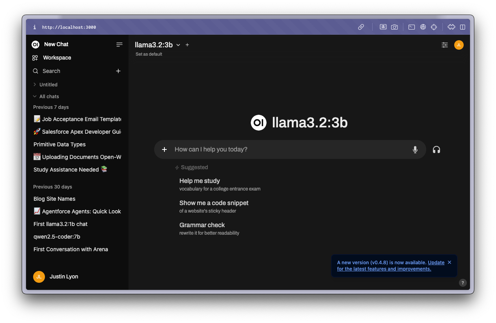
Task: Open the puzzle-piece extensions icon
Action: tap(451, 27)
